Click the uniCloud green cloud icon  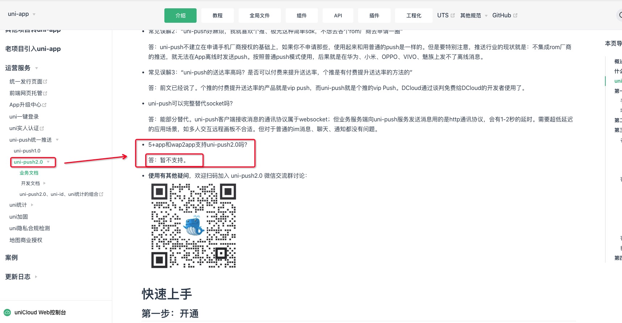7,313
